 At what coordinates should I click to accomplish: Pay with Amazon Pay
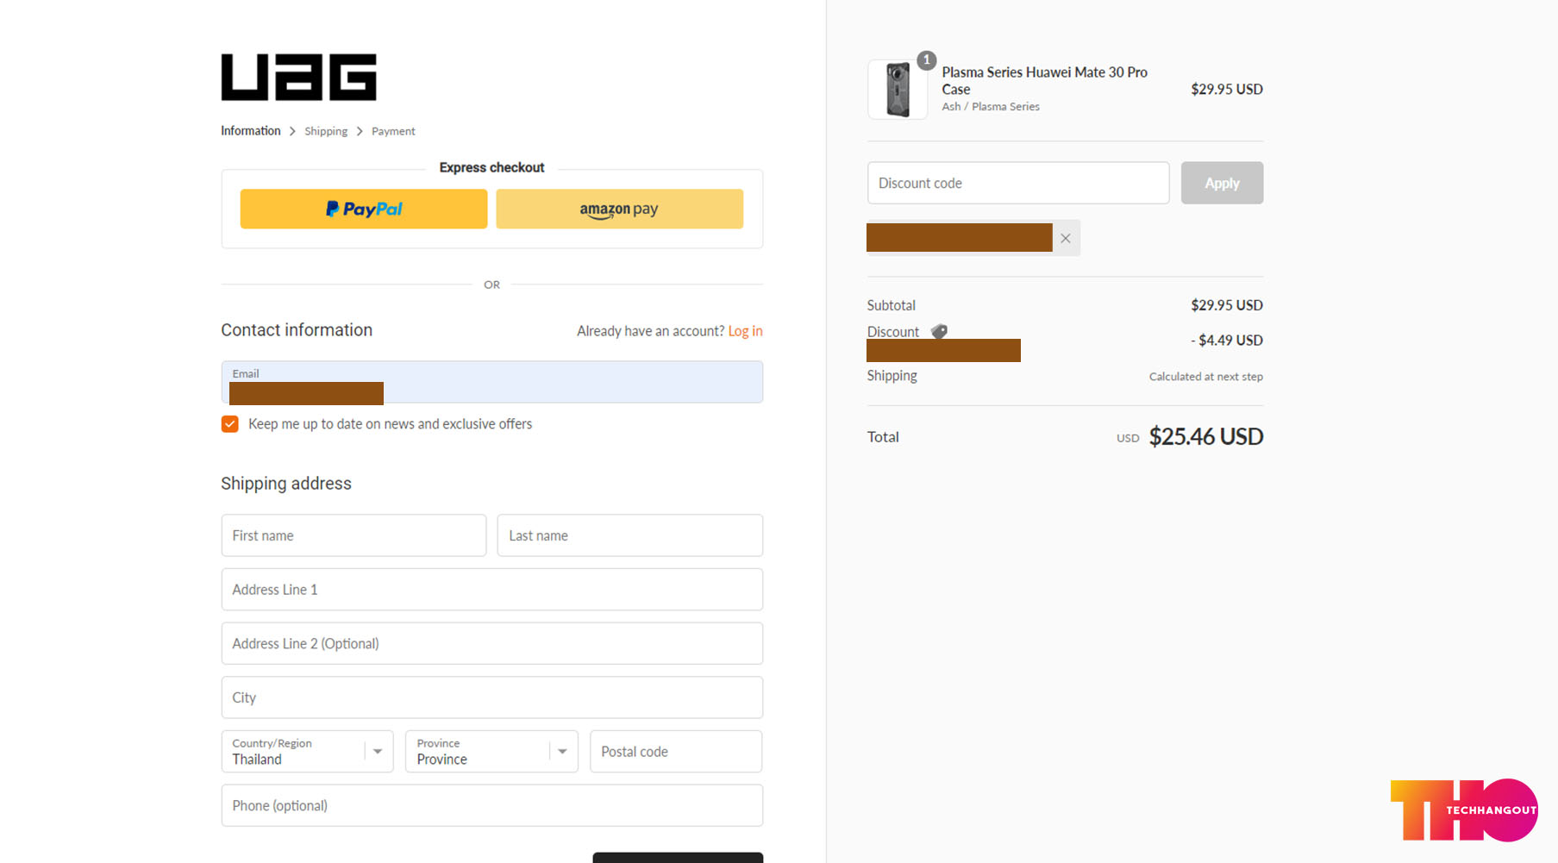pyautogui.click(x=619, y=209)
